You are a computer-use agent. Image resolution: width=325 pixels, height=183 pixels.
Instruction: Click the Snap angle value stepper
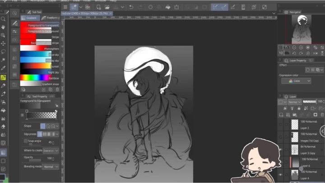tap(53, 142)
